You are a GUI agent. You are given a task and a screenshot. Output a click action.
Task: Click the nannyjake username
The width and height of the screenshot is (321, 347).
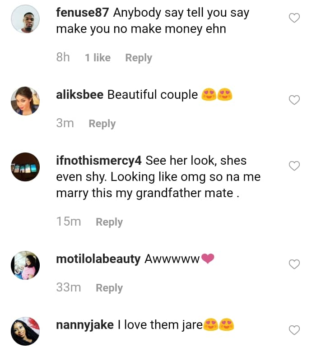click(84, 325)
